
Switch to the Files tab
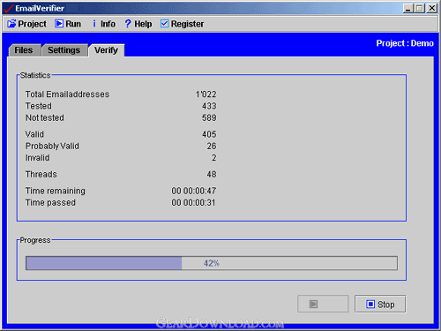[x=24, y=50]
